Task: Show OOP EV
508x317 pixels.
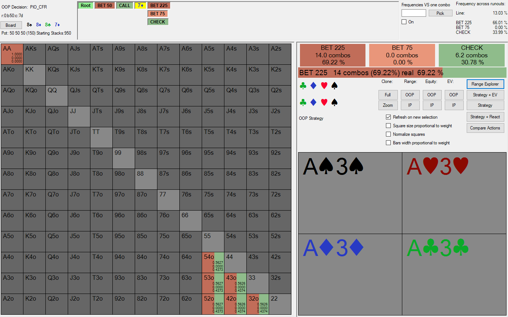Action: (x=454, y=95)
